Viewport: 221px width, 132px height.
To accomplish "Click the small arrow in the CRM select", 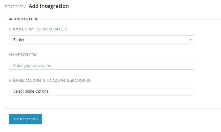I will [190, 40].
